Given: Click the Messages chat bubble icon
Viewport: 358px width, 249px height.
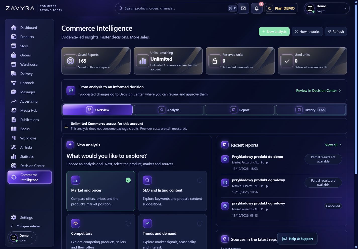Looking at the screenshot, I should tap(14, 92).
